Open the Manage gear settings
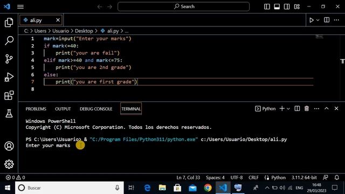 9,164
